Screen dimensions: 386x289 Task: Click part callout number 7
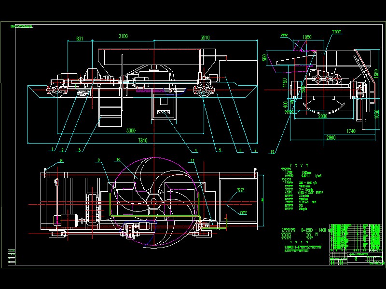pyautogui.click(x=255, y=150)
